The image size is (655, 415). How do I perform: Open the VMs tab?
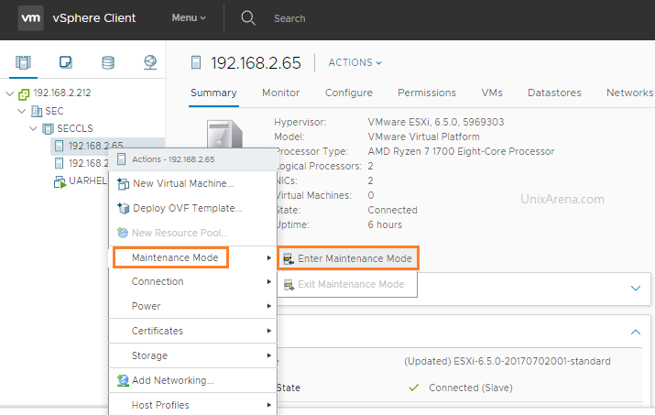[492, 93]
